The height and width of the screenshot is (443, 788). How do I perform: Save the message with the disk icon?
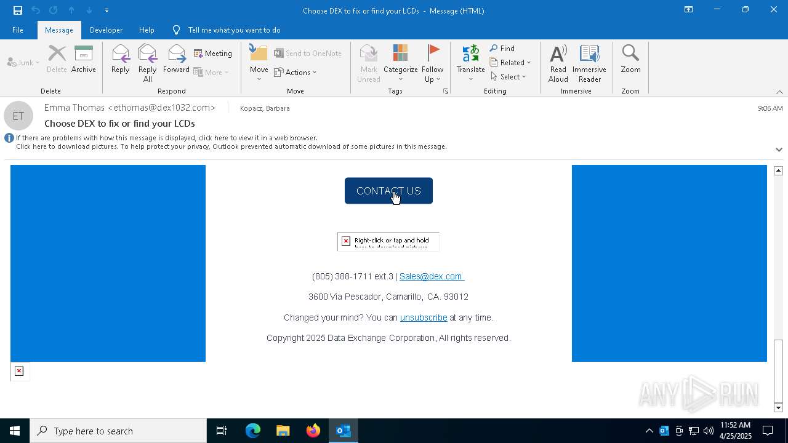click(x=17, y=10)
